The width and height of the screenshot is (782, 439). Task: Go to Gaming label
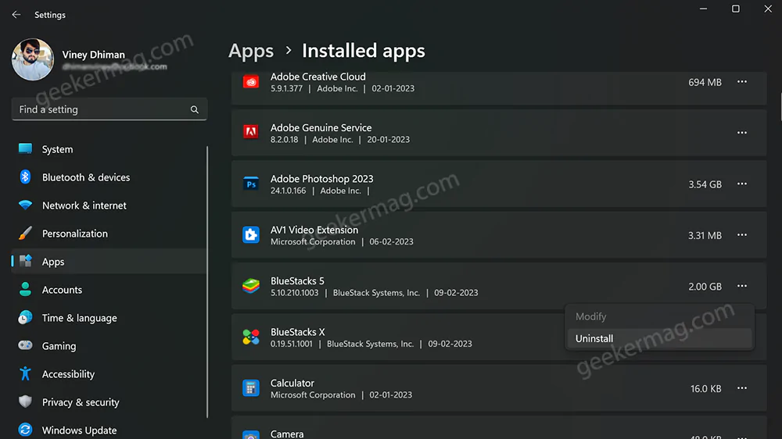click(59, 346)
